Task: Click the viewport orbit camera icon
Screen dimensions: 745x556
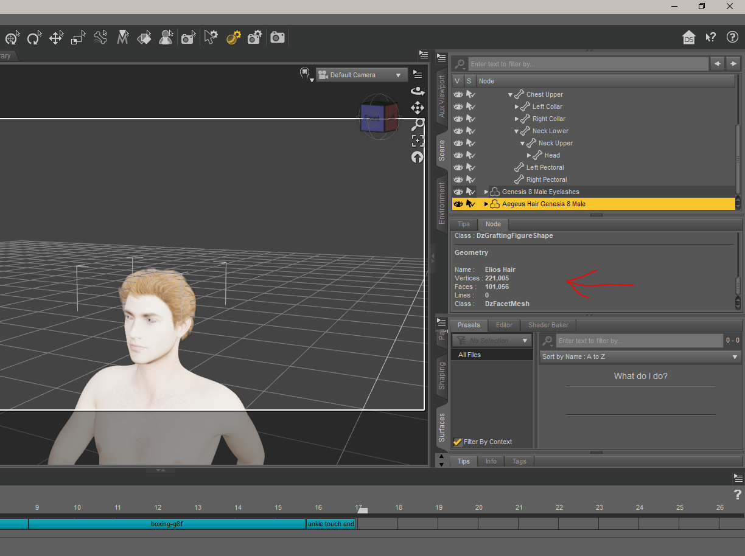Action: pyautogui.click(x=418, y=91)
